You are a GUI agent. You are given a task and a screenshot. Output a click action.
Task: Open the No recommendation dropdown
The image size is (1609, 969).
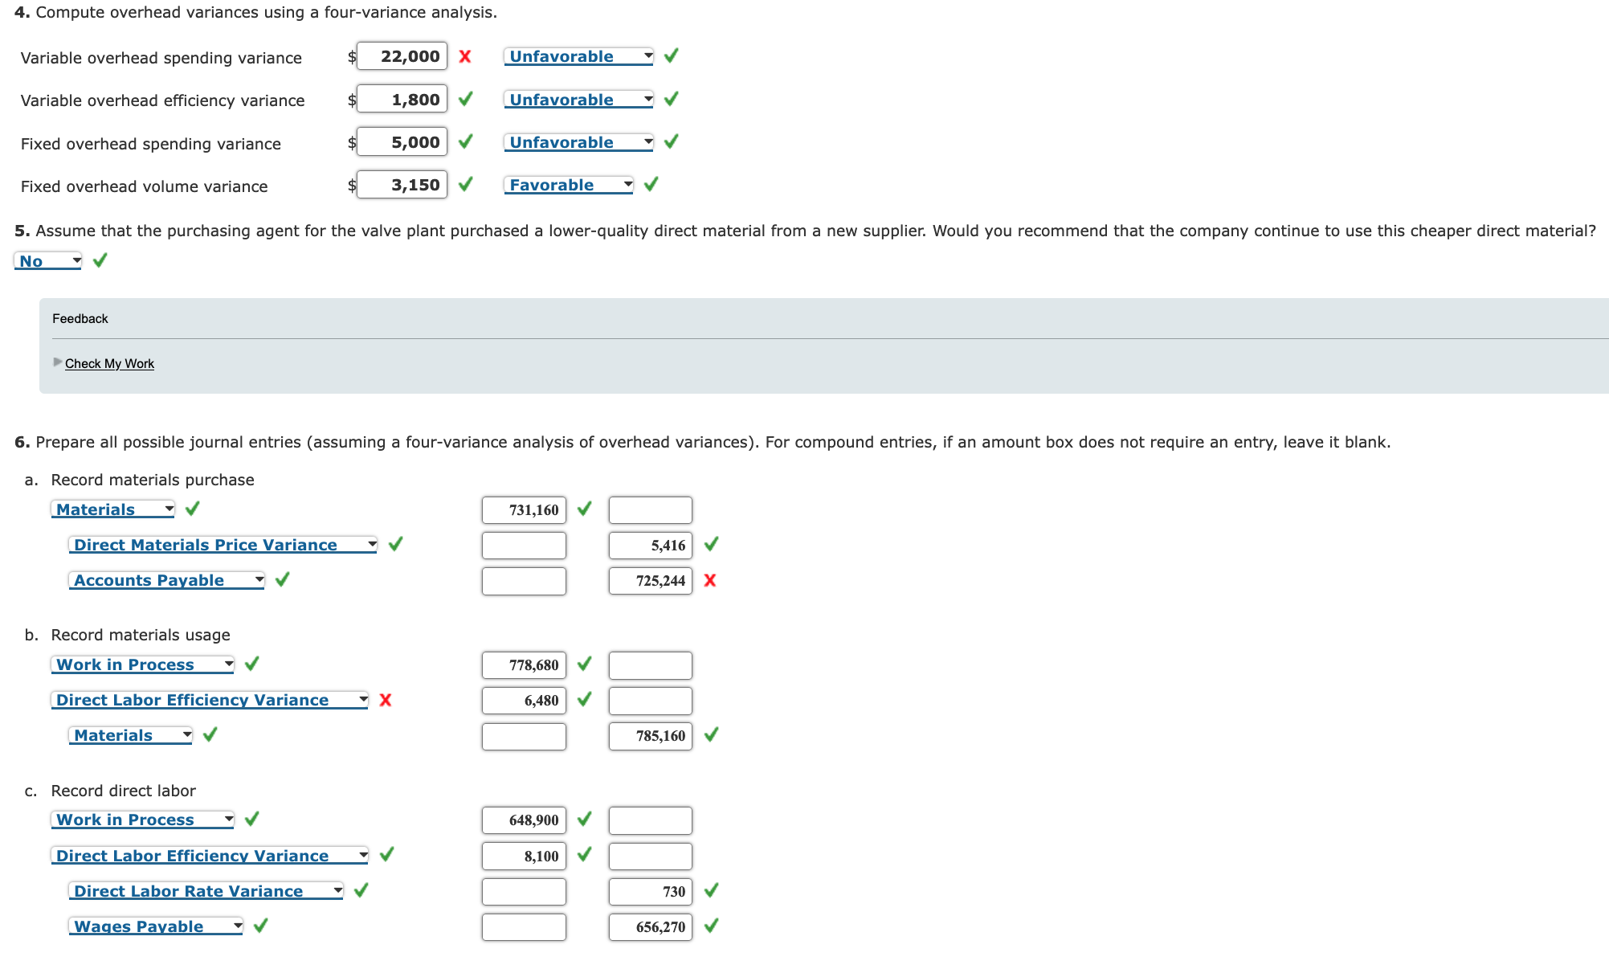point(48,261)
